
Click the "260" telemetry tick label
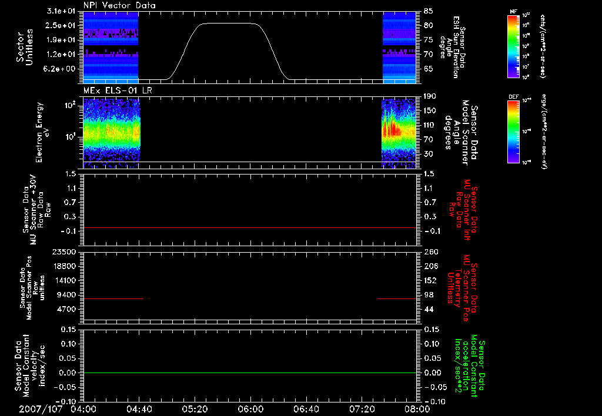430,251
